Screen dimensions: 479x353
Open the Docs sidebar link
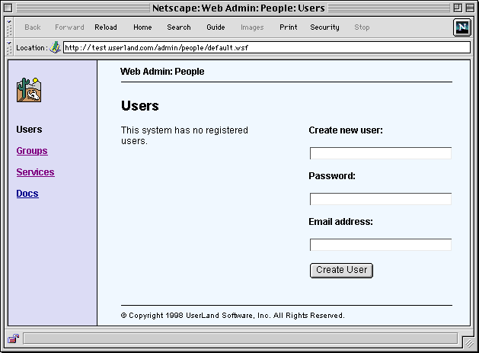click(x=27, y=194)
